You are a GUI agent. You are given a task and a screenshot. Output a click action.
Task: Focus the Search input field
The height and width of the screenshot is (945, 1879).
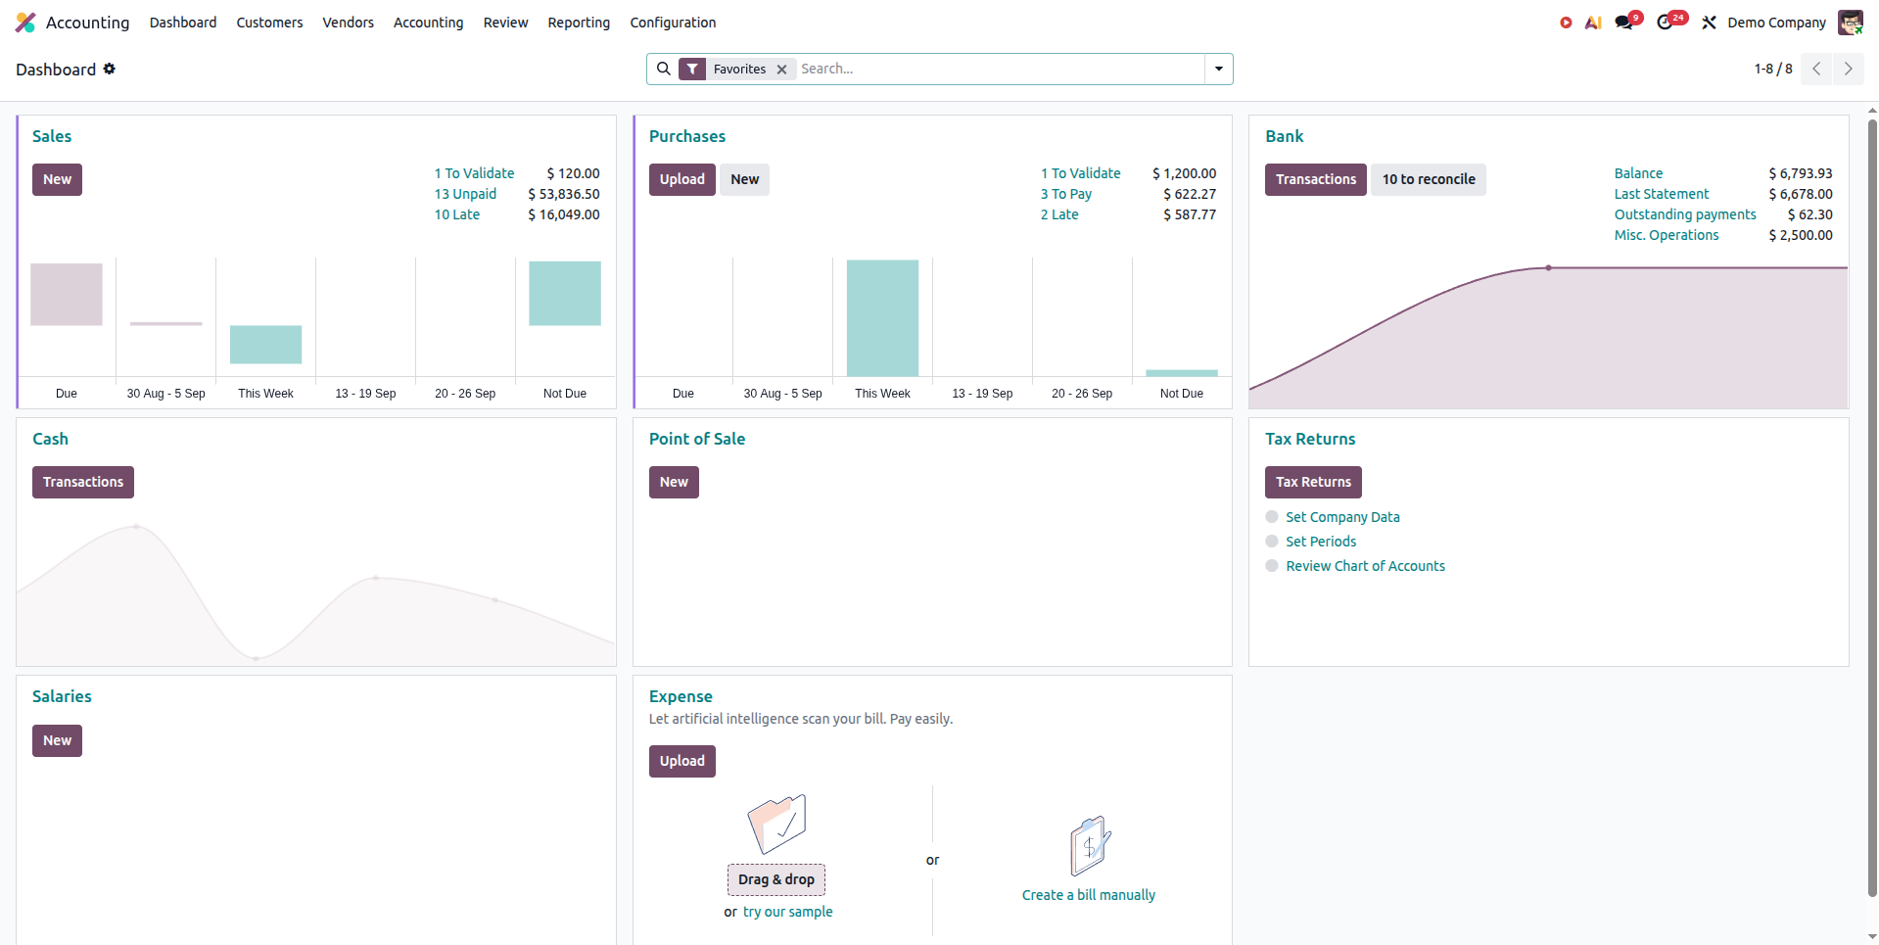click(999, 69)
